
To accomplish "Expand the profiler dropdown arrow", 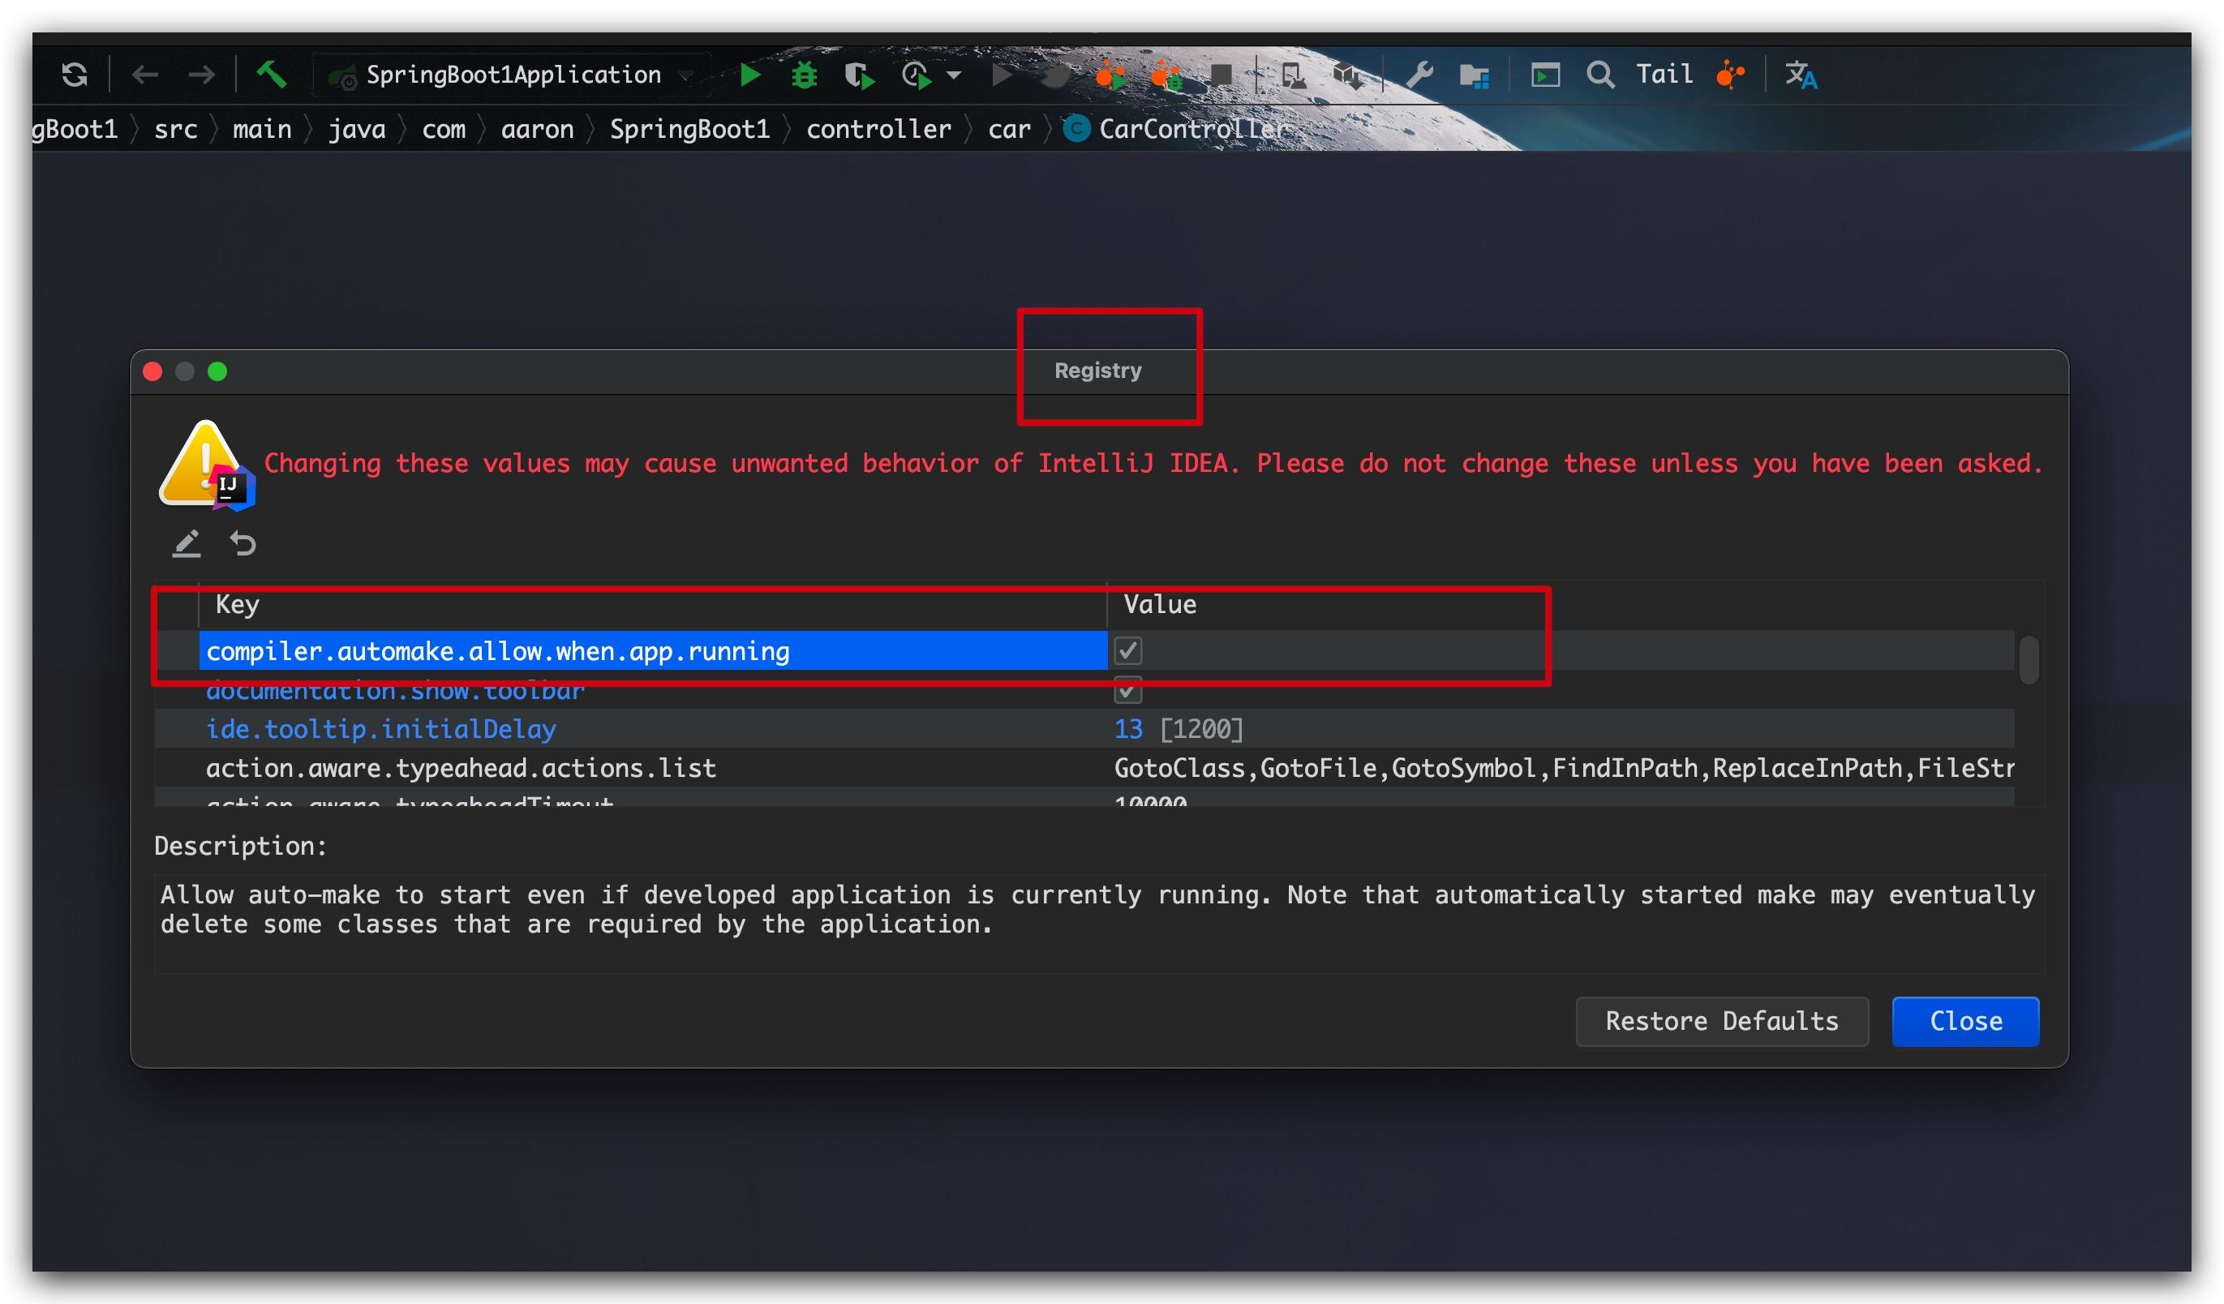I will coord(954,76).
